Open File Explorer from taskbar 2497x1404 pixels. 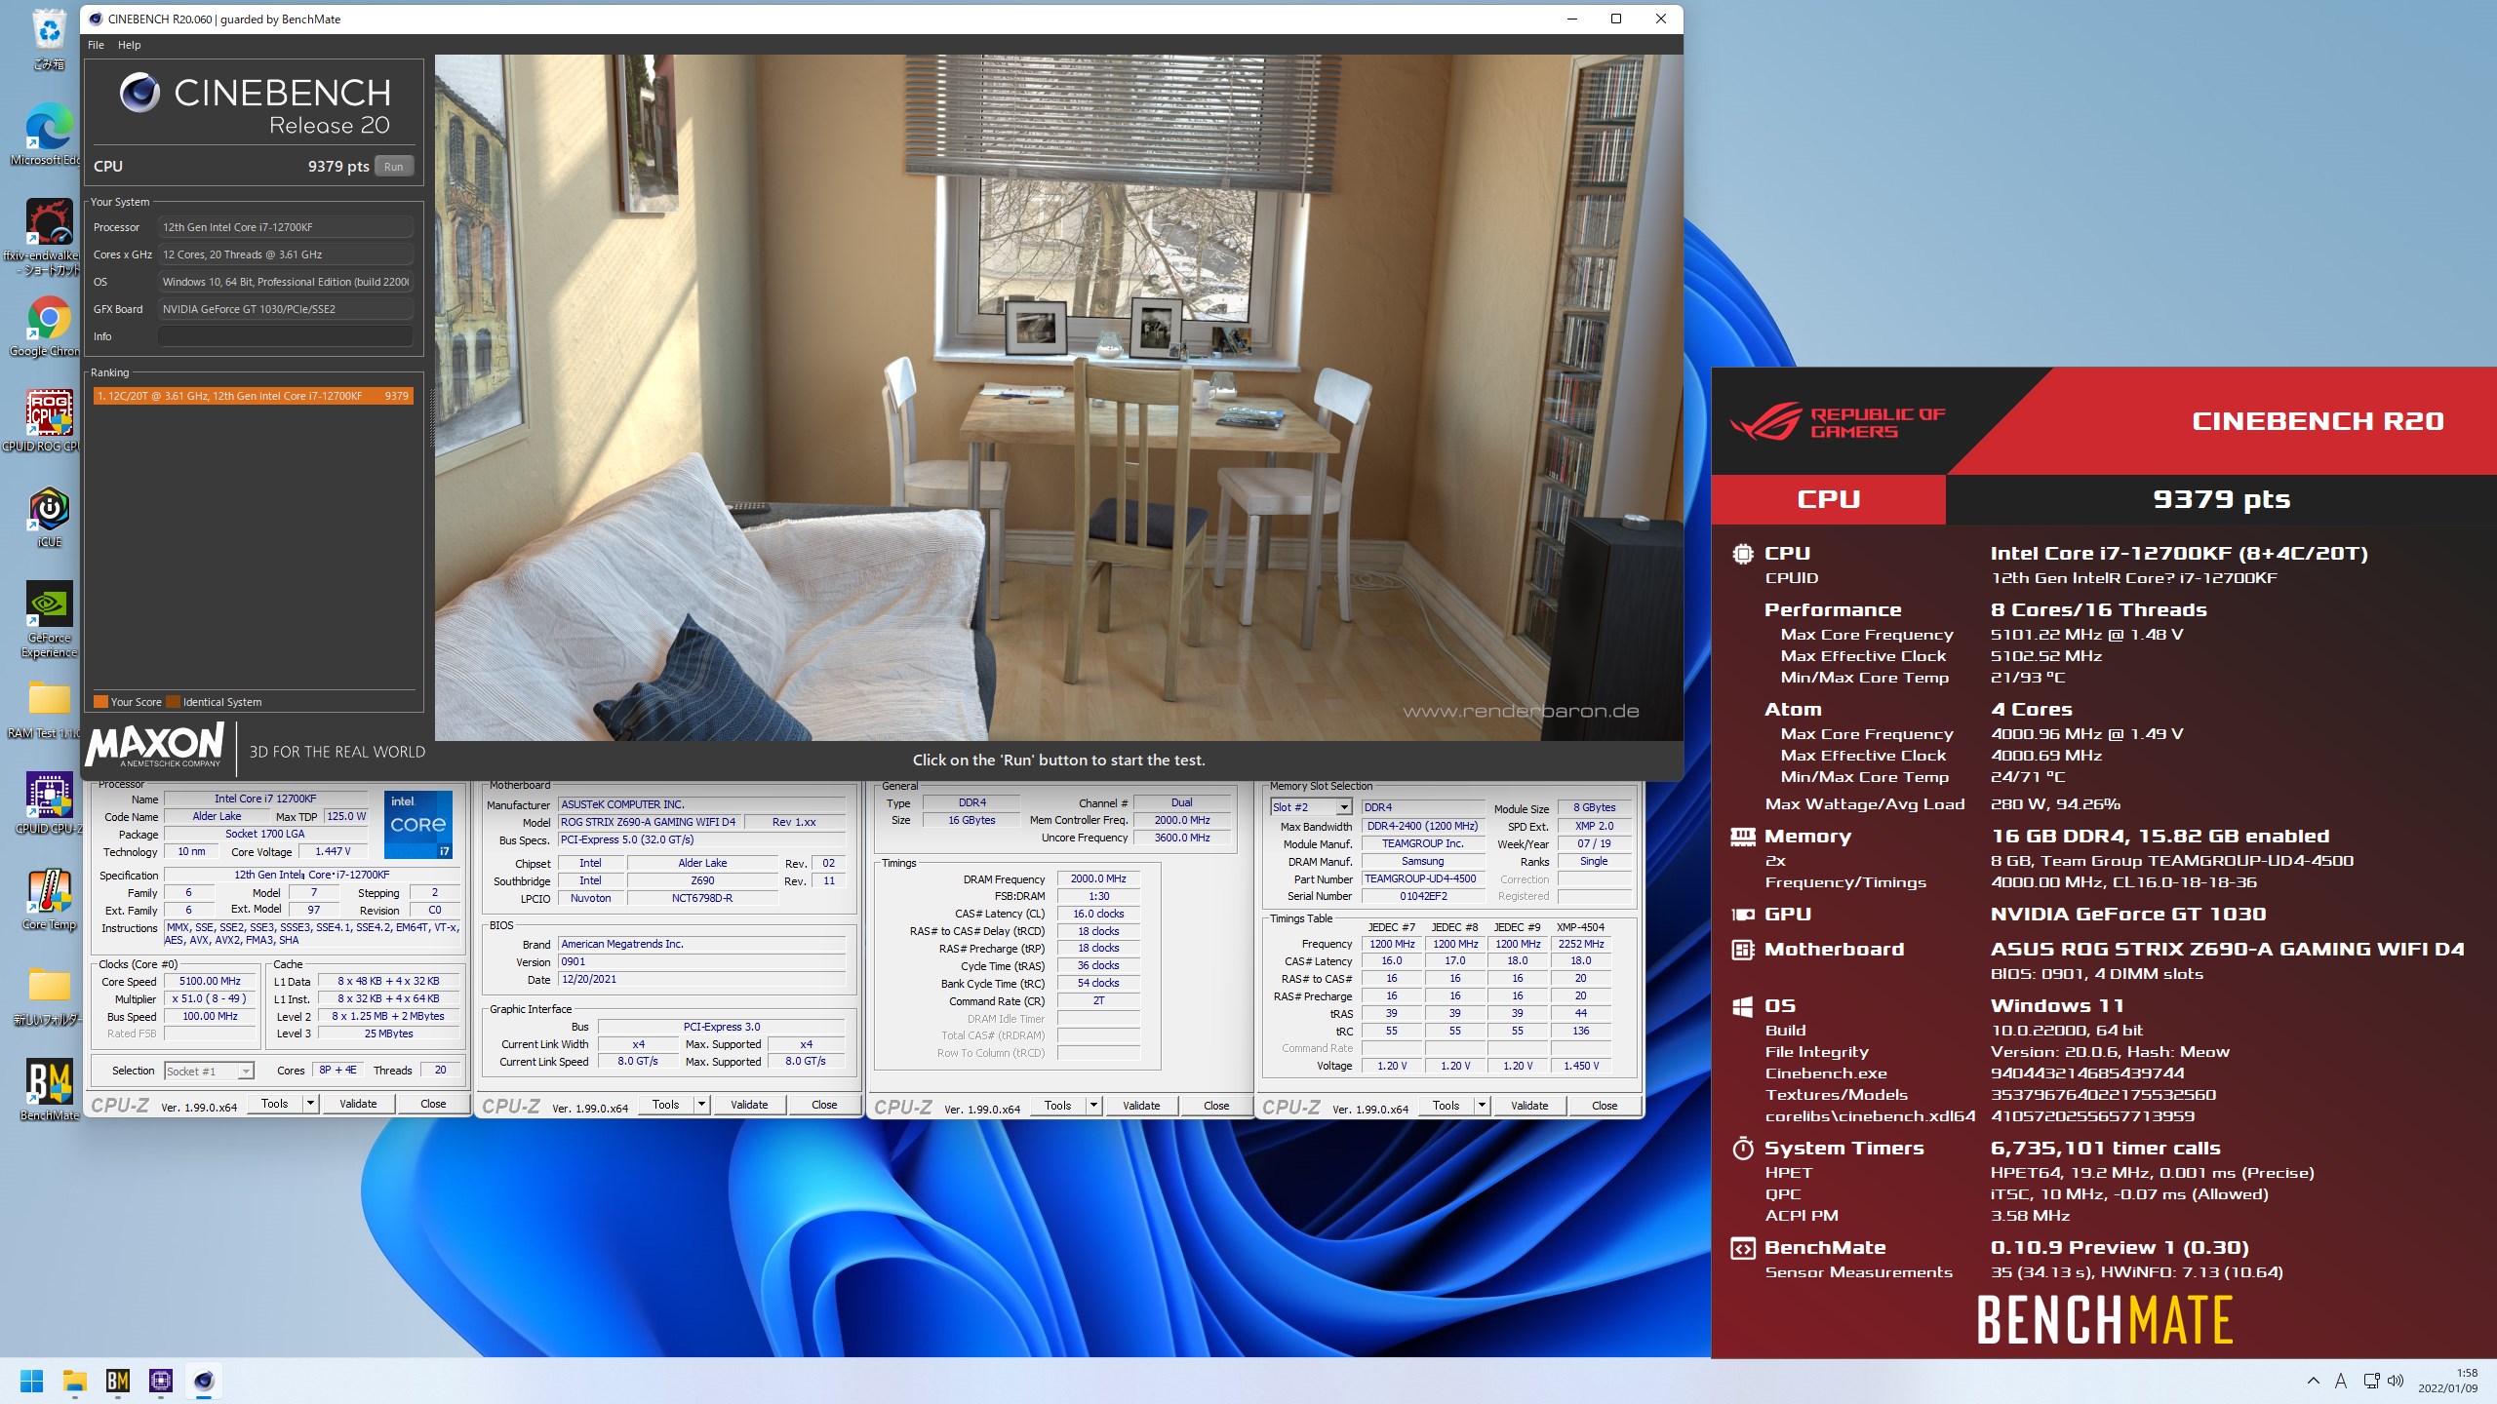[75, 1381]
